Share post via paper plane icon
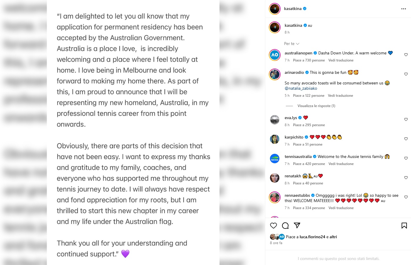 click(297, 226)
